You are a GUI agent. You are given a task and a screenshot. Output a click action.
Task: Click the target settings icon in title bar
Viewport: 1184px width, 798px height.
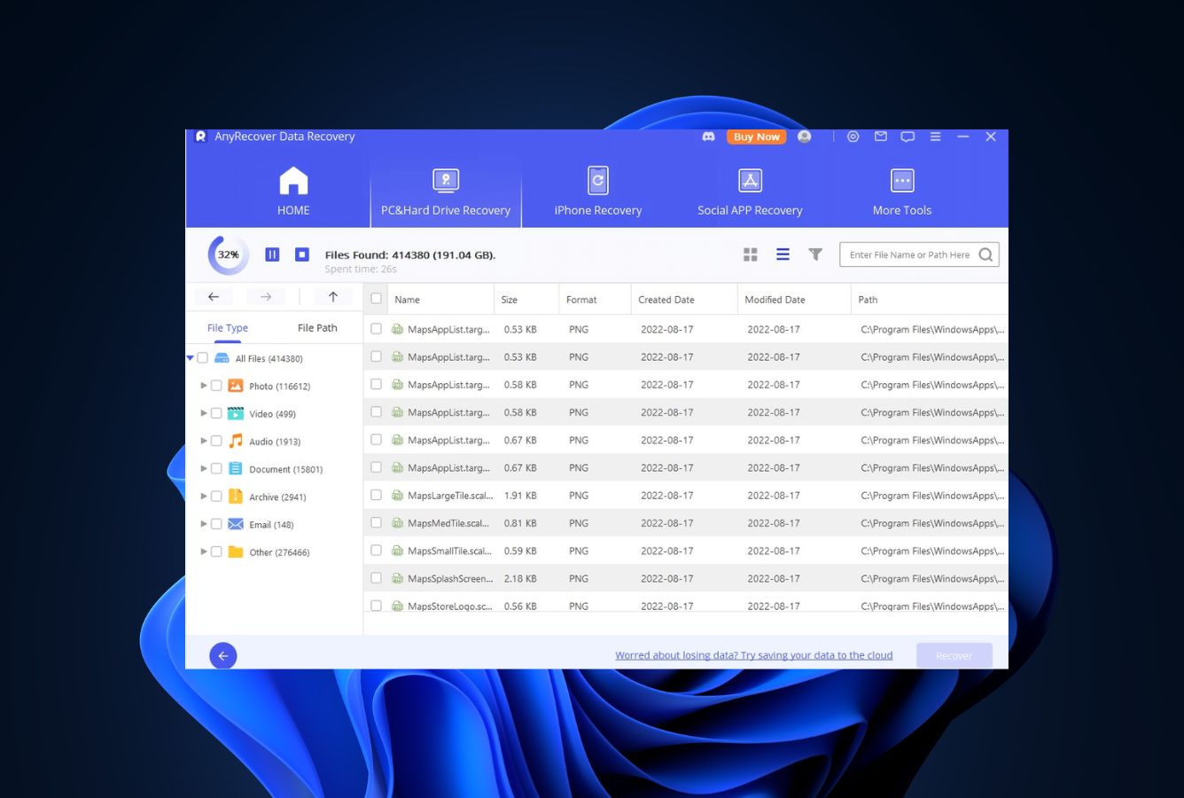click(853, 137)
